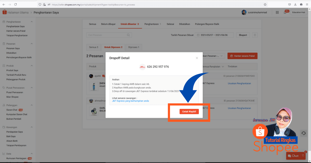
Task: Open the Education Hub button
Action: (x=298, y=12)
